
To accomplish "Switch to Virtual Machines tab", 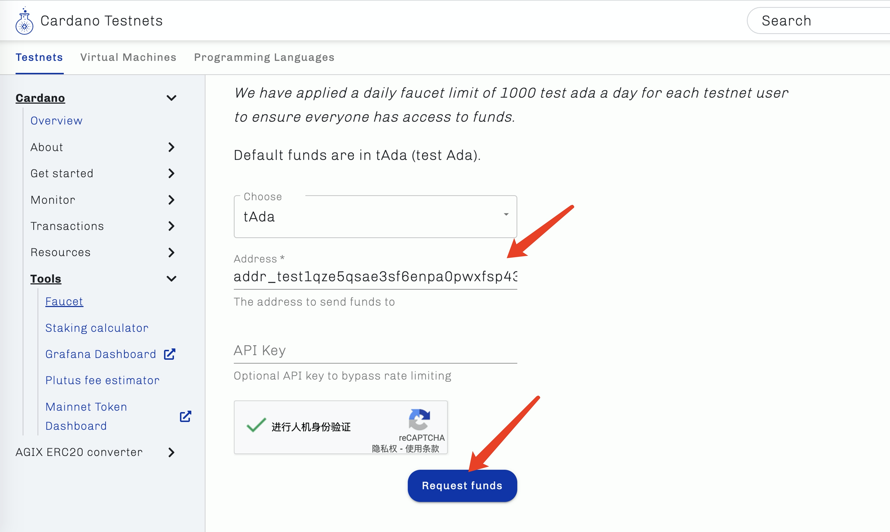I will pyautogui.click(x=128, y=57).
